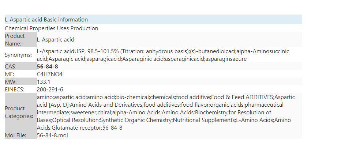Click the Mol File label

pos(15,135)
